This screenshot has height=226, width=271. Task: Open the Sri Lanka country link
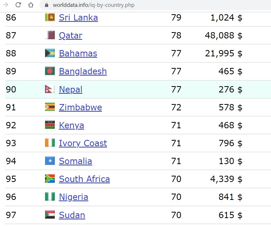pos(78,17)
